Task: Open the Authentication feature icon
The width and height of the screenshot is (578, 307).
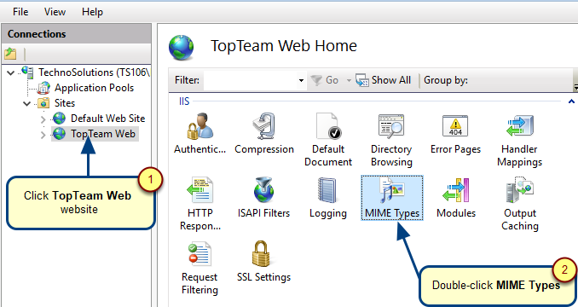Action: click(199, 126)
